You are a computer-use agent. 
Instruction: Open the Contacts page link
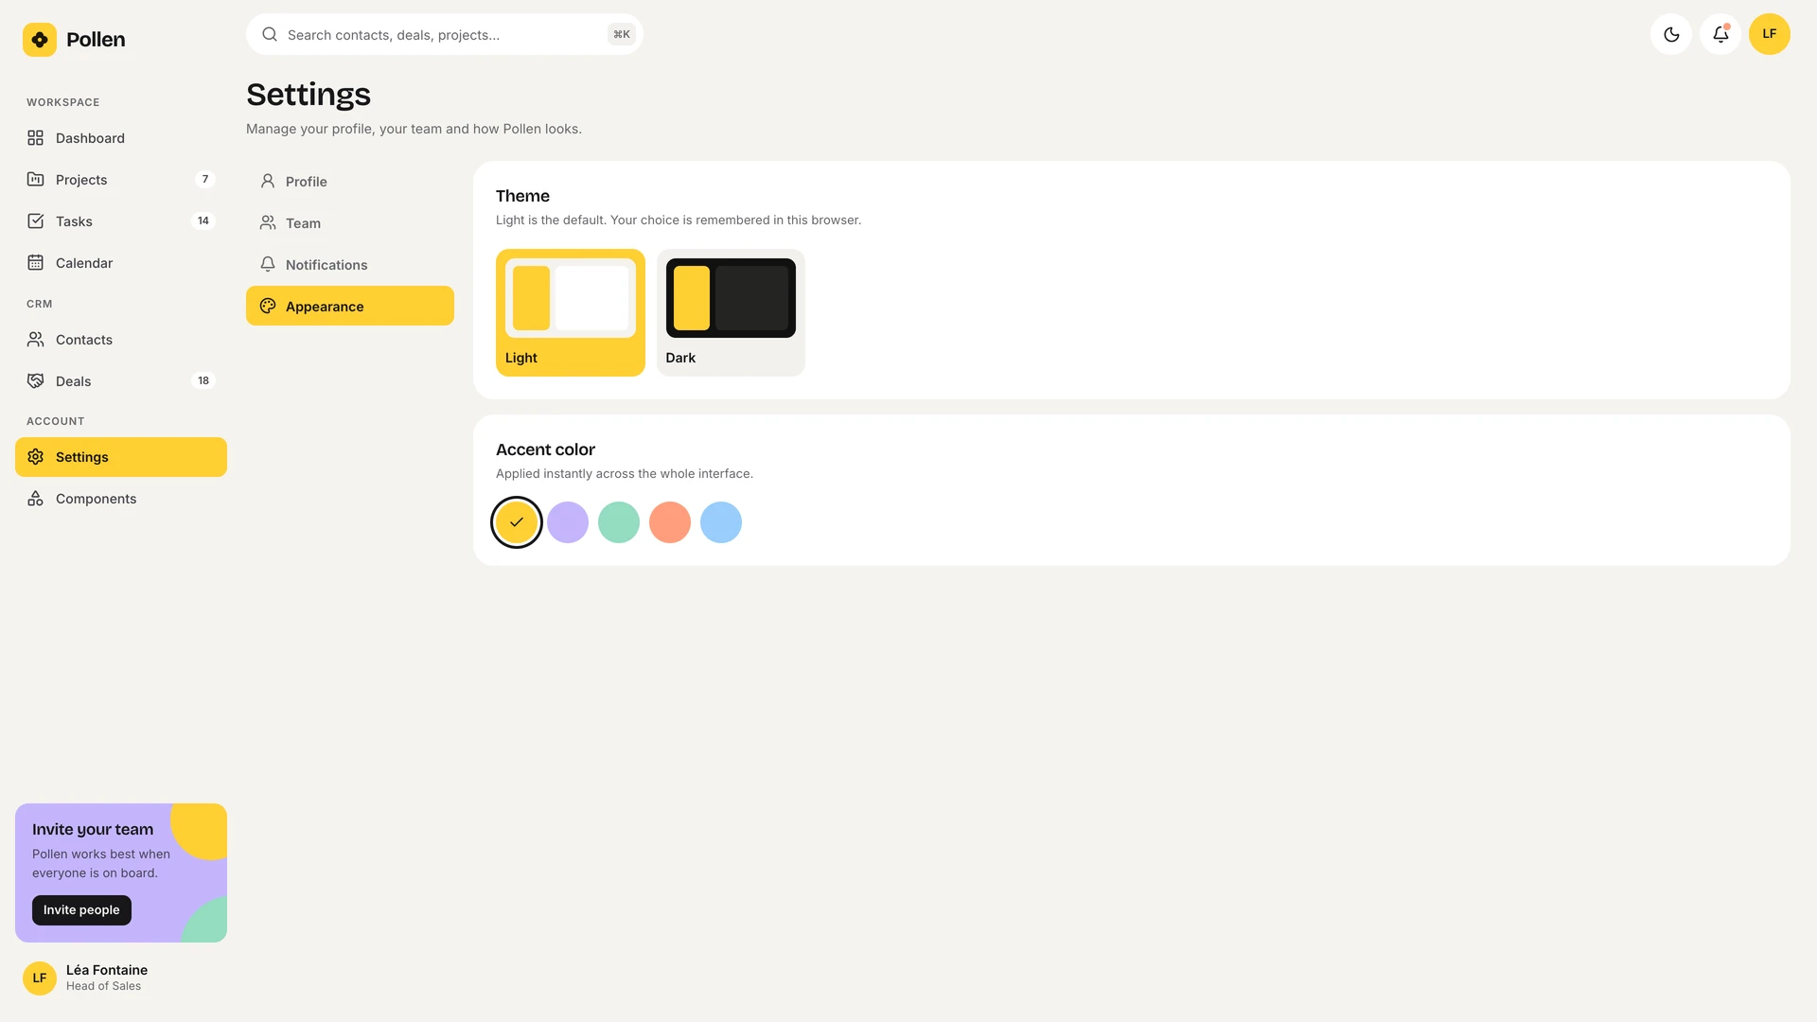coord(121,340)
